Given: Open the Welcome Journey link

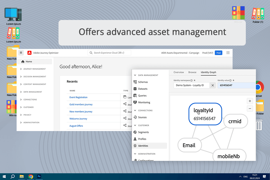Looking at the screenshot, I should click(78, 119).
